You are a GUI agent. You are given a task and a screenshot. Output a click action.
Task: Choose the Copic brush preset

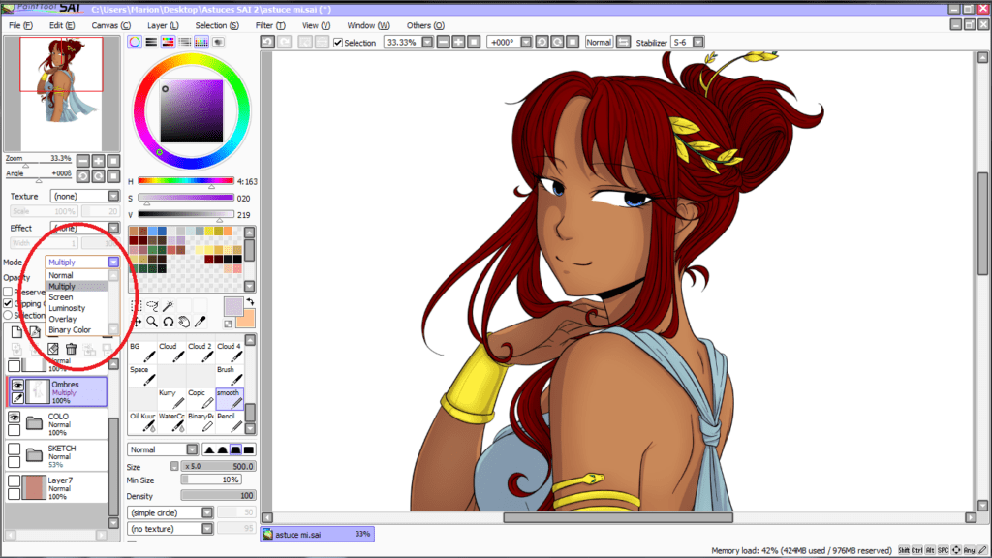[201, 398]
